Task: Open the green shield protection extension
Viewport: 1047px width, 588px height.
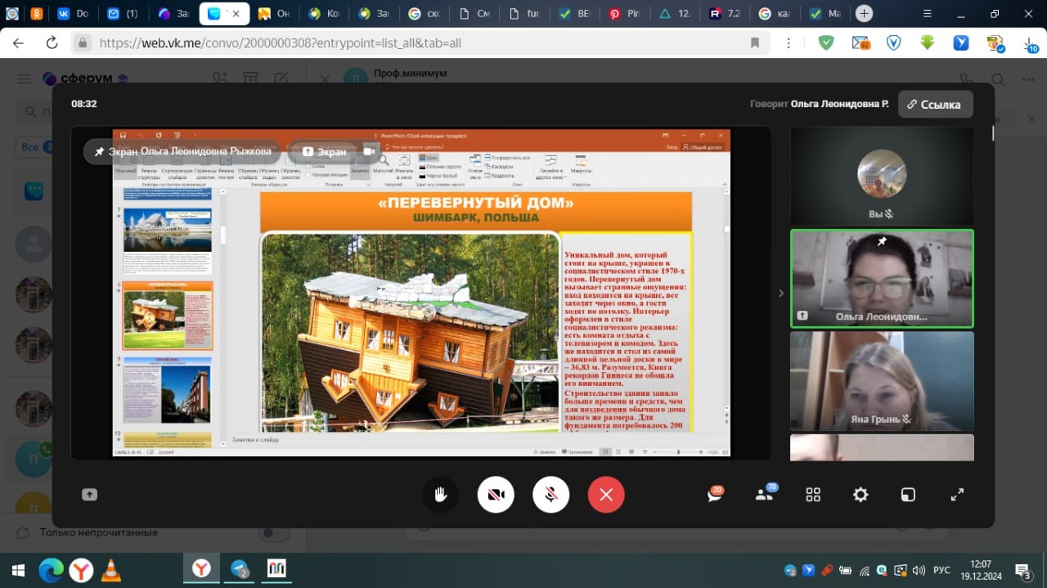Action: click(x=826, y=43)
